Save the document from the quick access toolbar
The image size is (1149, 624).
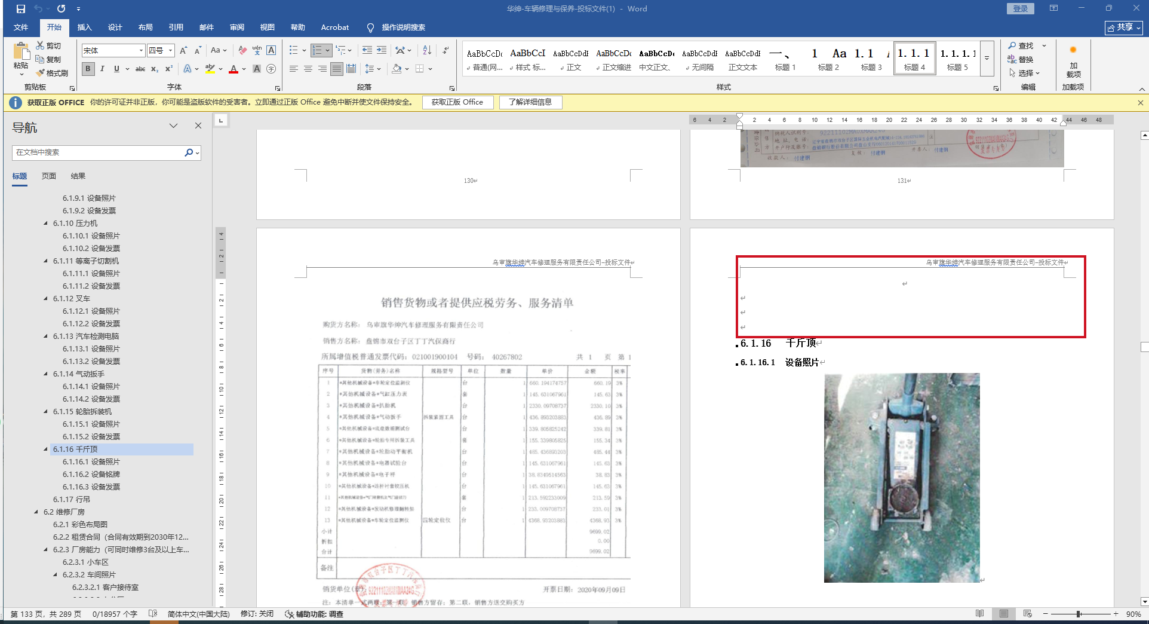[x=21, y=9]
